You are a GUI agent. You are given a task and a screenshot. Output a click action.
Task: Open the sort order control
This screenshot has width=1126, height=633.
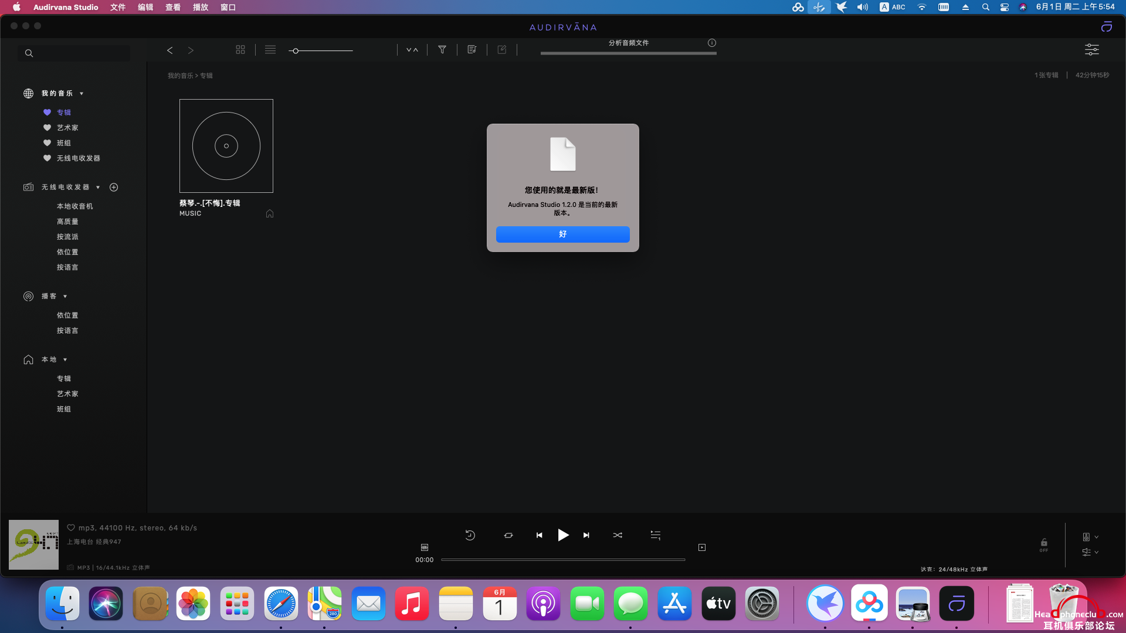(412, 50)
